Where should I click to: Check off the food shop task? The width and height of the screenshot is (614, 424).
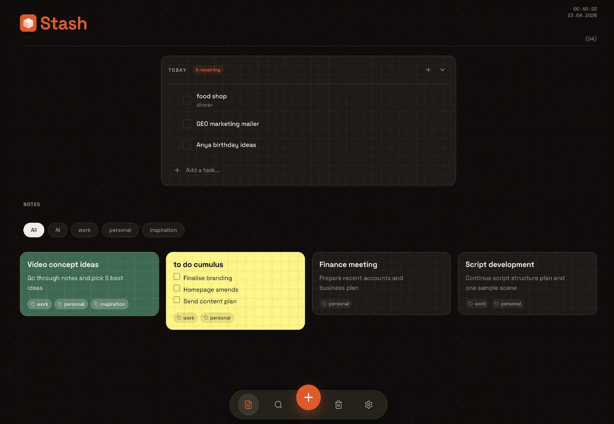tap(187, 100)
